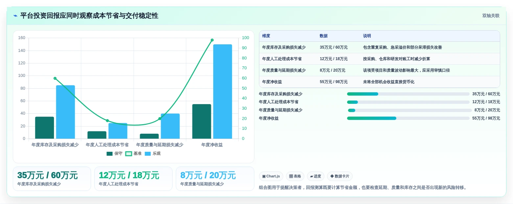Select table row 年度净收益

click(x=380, y=82)
